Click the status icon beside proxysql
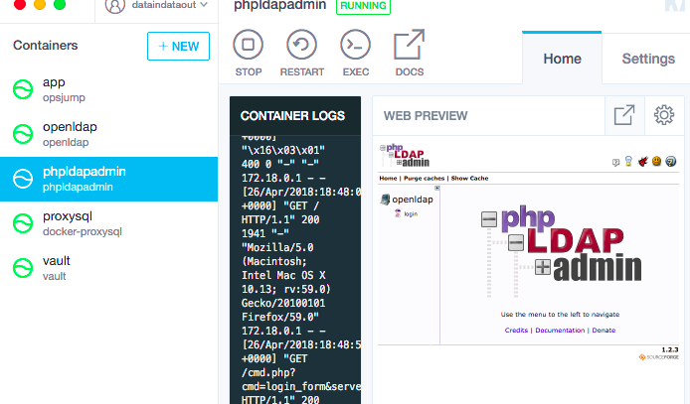The height and width of the screenshot is (404, 690). (x=22, y=223)
